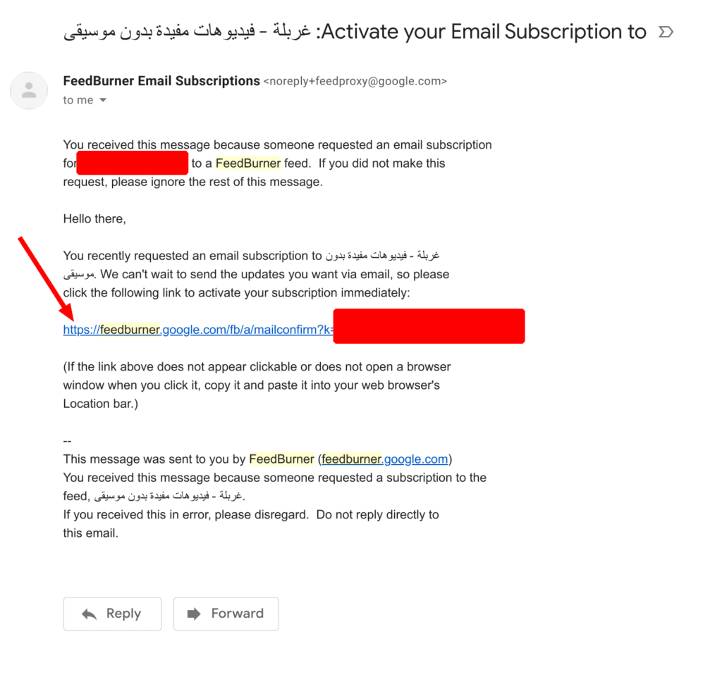
Task: Click the reply arrow icon
Action: coord(90,614)
